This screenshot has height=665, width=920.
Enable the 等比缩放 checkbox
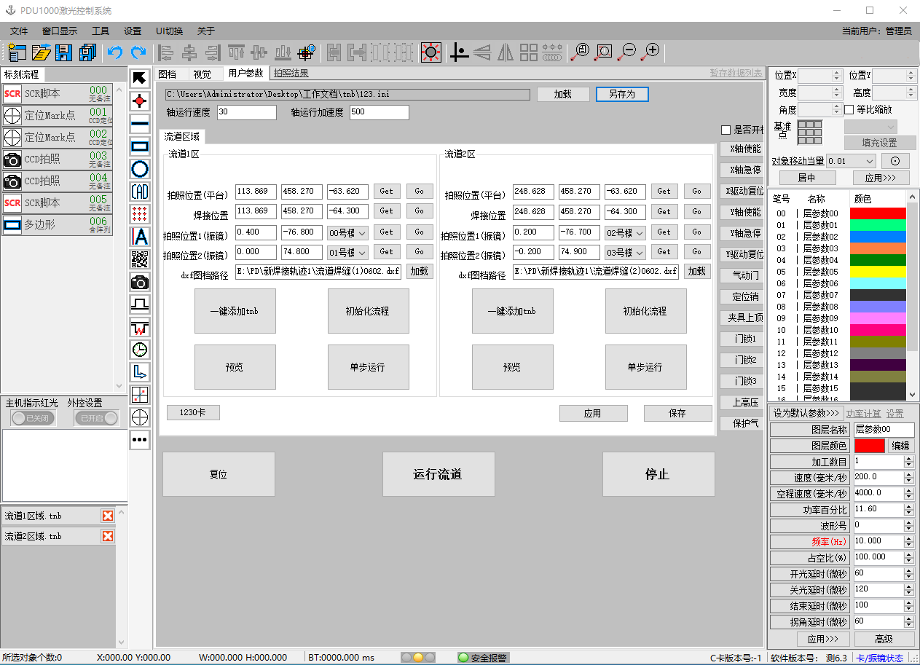849,110
